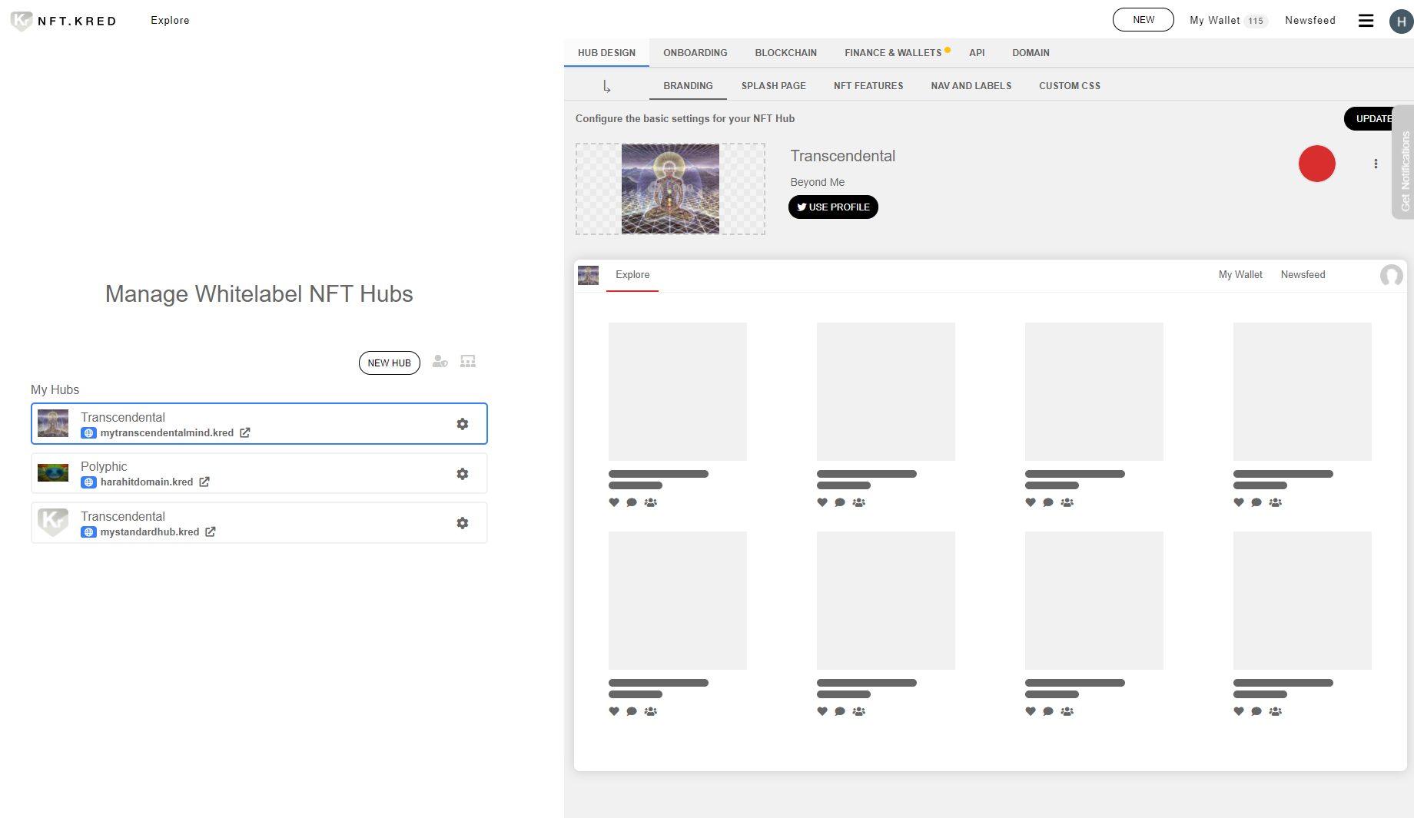Select the Branding sub-tab
The image size is (1414, 818).
[688, 86]
